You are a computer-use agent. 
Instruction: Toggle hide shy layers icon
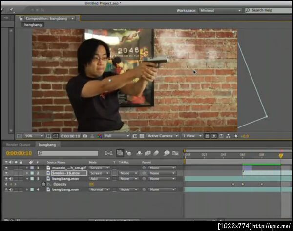coord(139,153)
